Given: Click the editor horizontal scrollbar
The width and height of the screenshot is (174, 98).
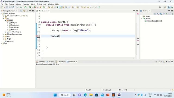Looking at the screenshot, I should tap(88, 58).
